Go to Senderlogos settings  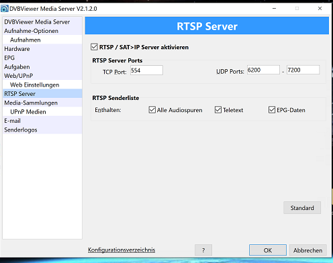(42, 129)
